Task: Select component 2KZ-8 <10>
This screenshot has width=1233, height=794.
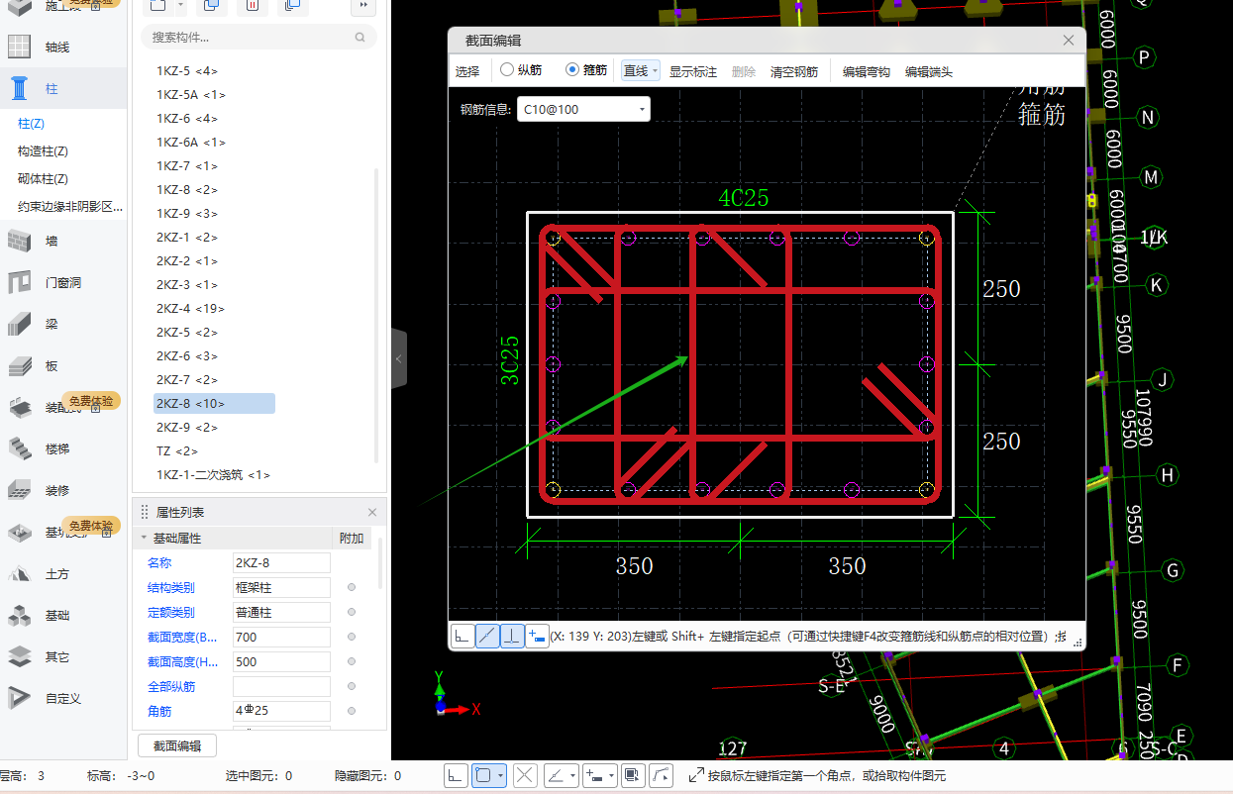Action: (x=214, y=404)
